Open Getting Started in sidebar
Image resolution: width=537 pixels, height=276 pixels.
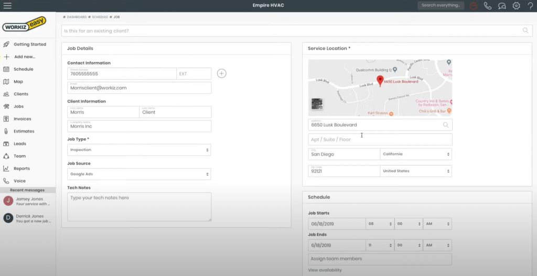(30, 44)
